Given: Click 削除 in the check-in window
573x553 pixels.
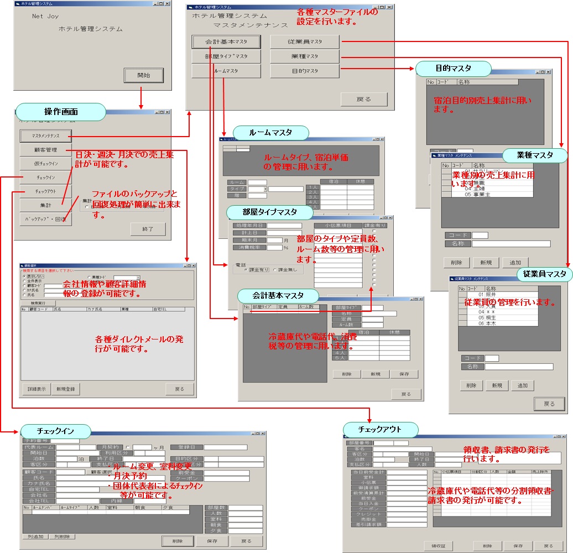Looking at the screenshot, I should point(178,541).
